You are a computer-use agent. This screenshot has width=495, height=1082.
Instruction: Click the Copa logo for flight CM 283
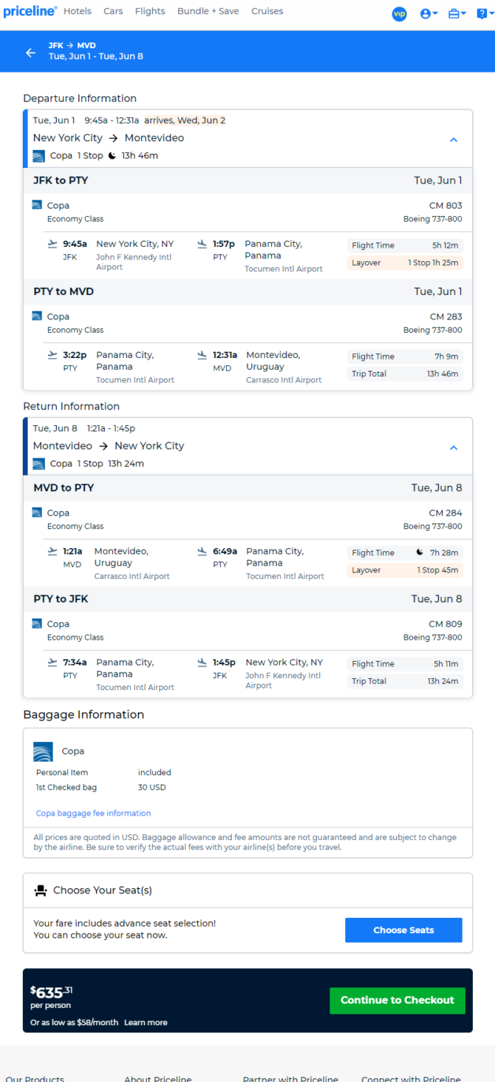click(37, 316)
